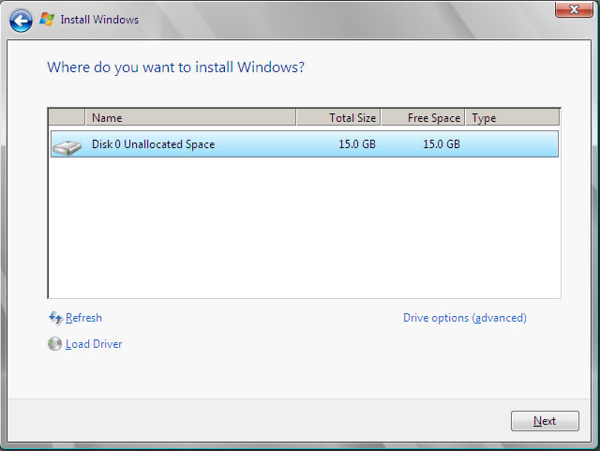Click the Type column header
This screenshot has width=600, height=451.
click(512, 118)
